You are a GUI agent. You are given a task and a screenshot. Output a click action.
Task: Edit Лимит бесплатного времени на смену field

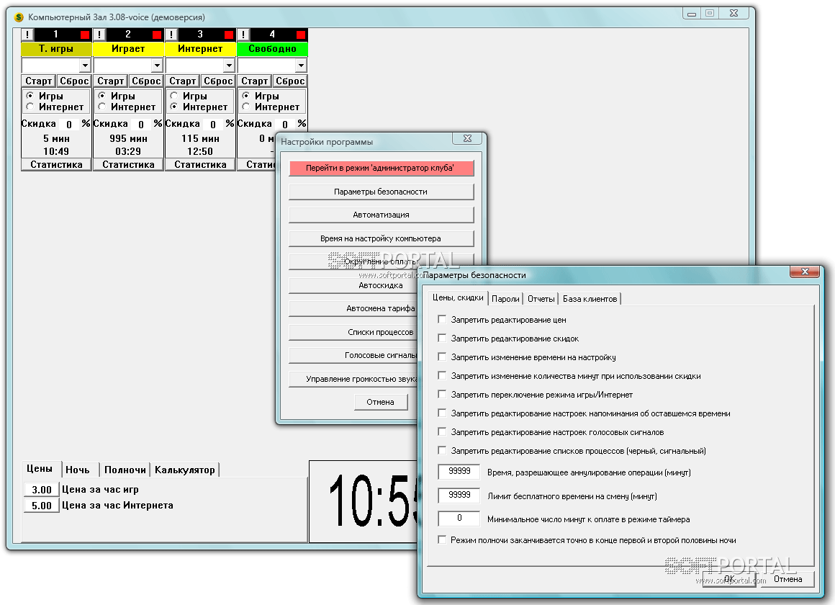pyautogui.click(x=459, y=496)
